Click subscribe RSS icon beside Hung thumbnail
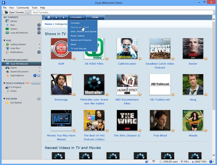Viewport: 217px width, 165px height. coord(206,95)
